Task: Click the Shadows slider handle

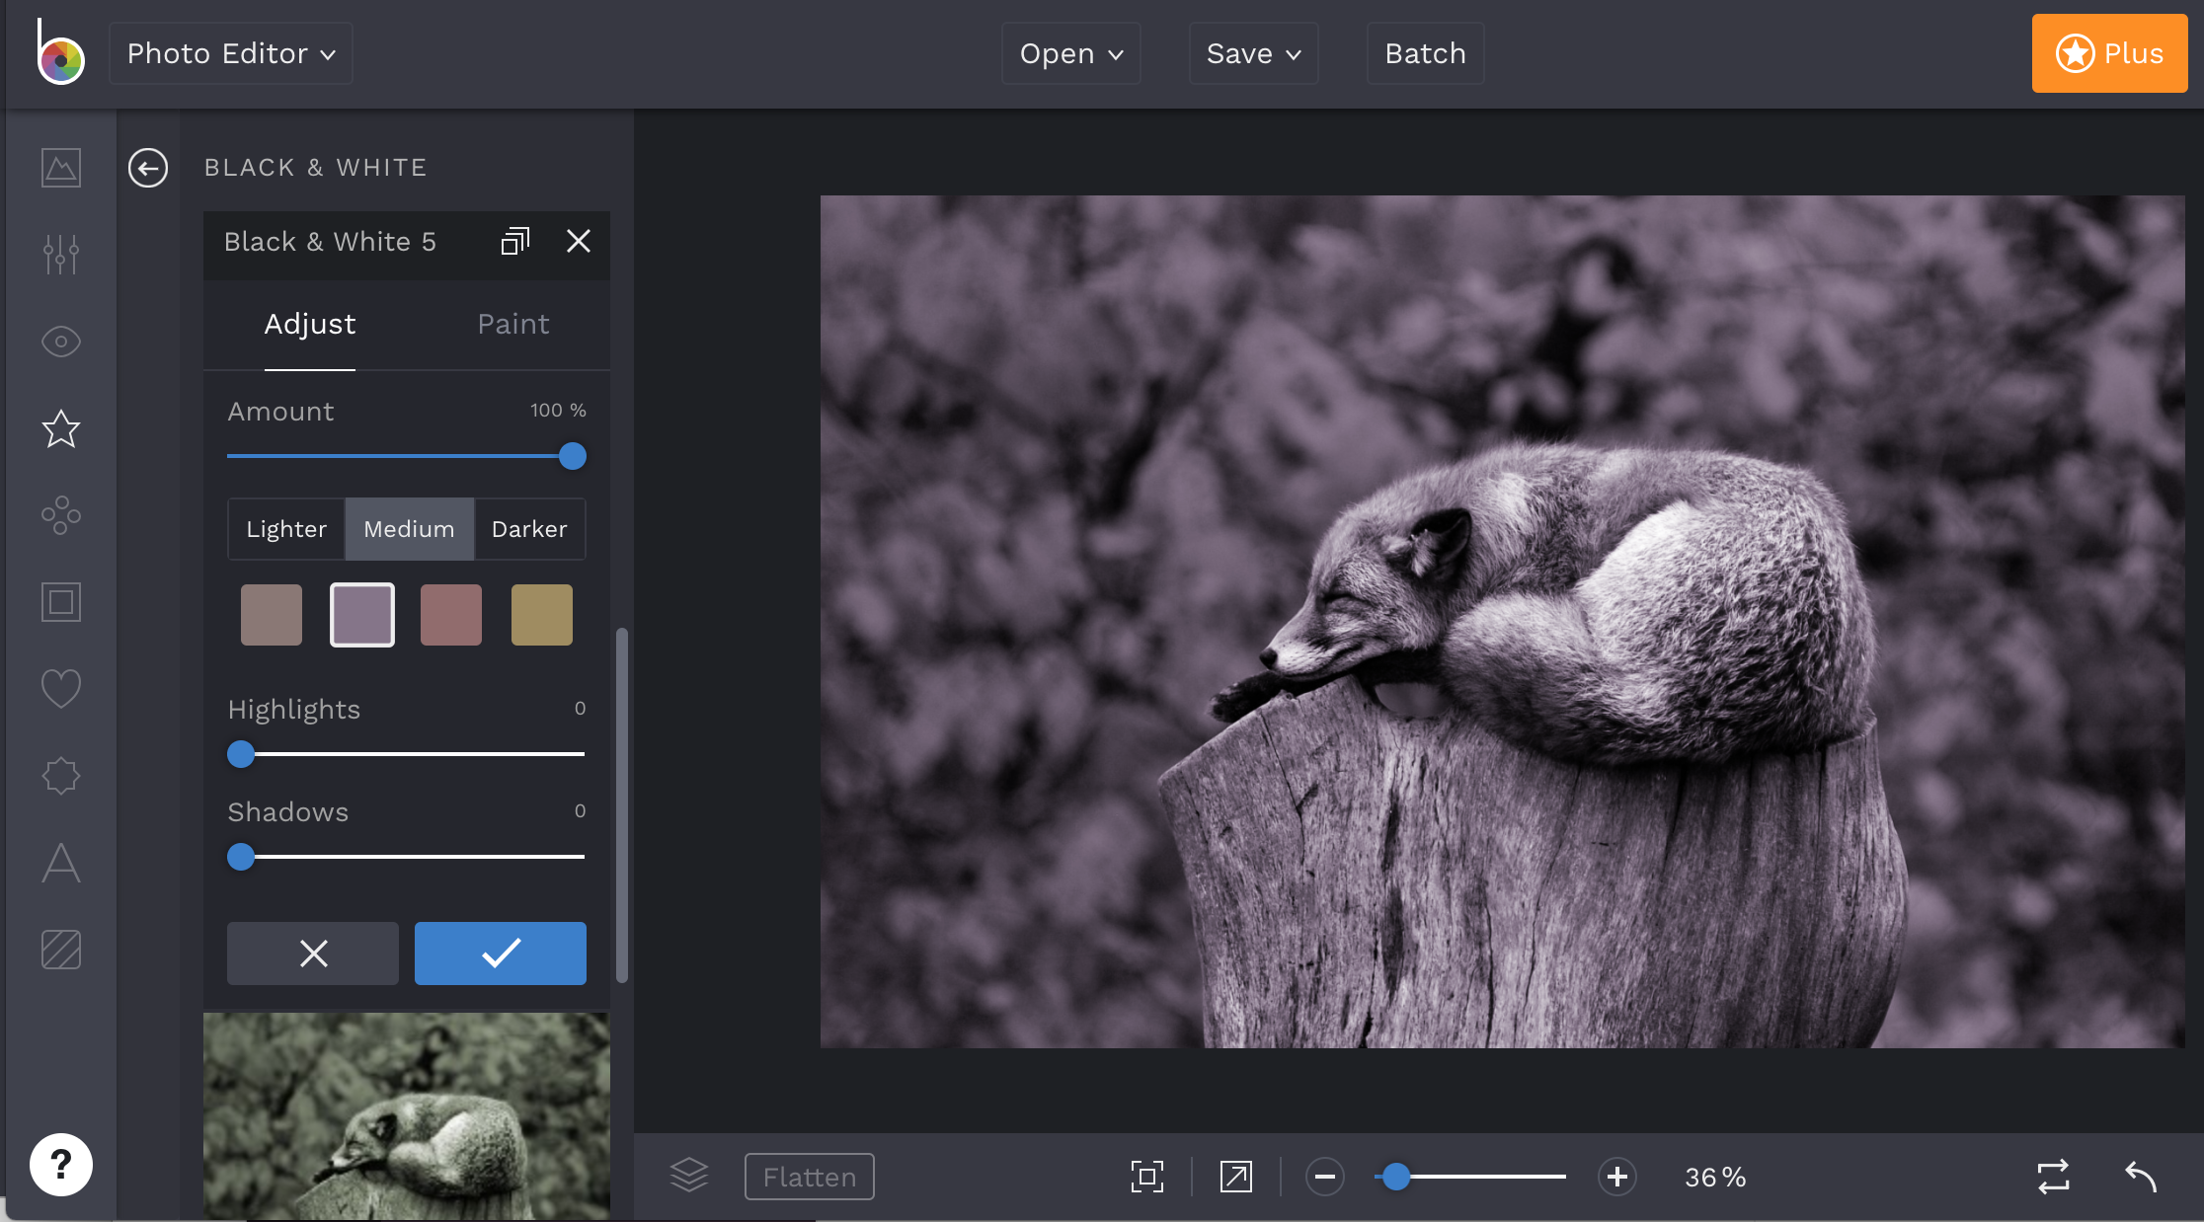Action: pos(241,857)
